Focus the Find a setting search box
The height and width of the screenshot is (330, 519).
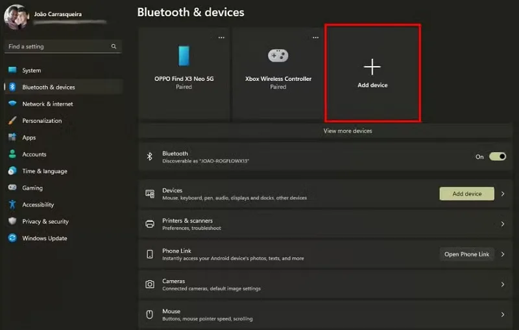coord(63,47)
